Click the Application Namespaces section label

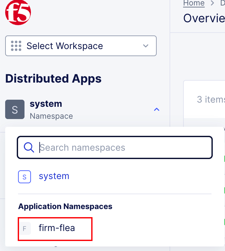click(65, 206)
